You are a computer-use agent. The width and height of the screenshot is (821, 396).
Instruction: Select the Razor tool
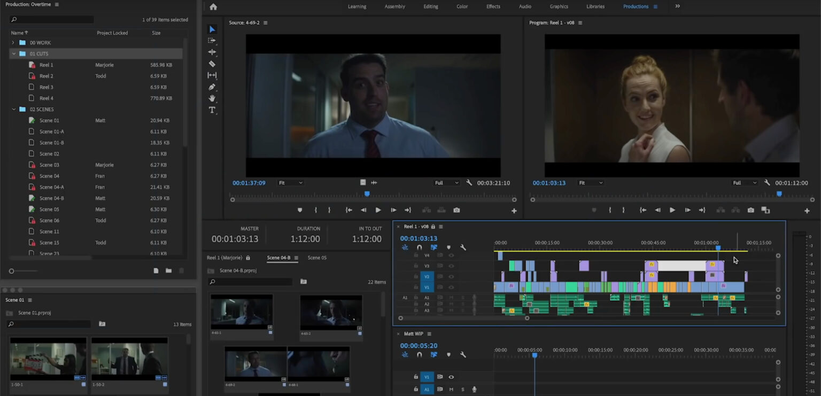212,64
